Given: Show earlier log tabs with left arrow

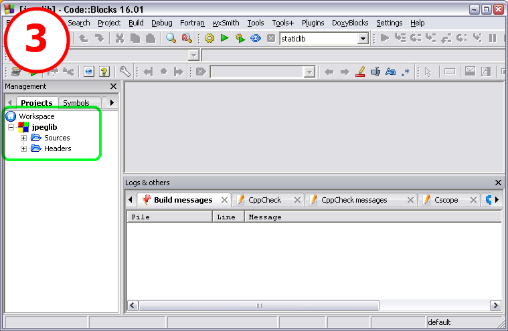Looking at the screenshot, I should 131,200.
